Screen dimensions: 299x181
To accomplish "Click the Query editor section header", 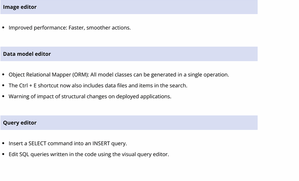I will point(129,123).
